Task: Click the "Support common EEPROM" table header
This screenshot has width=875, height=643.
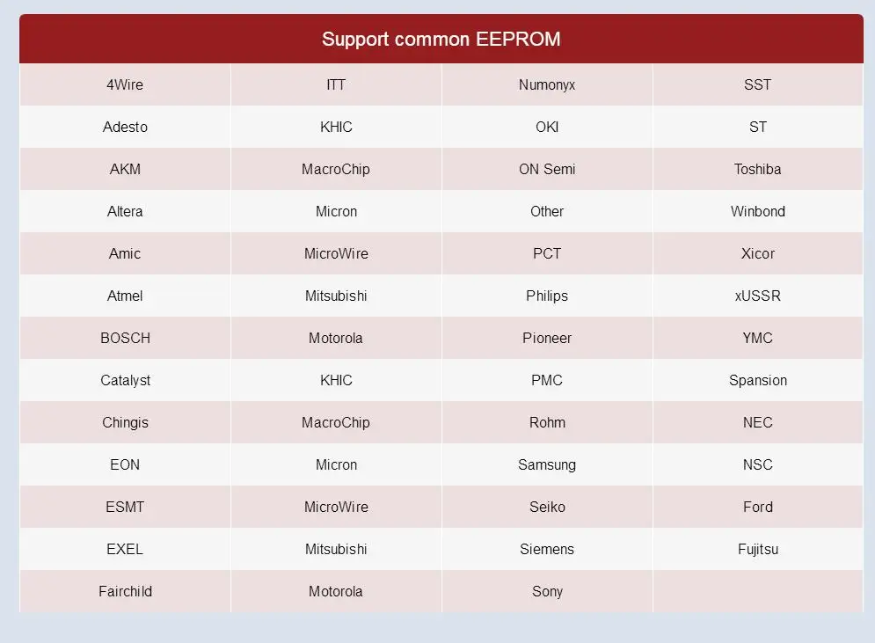Action: pos(441,39)
